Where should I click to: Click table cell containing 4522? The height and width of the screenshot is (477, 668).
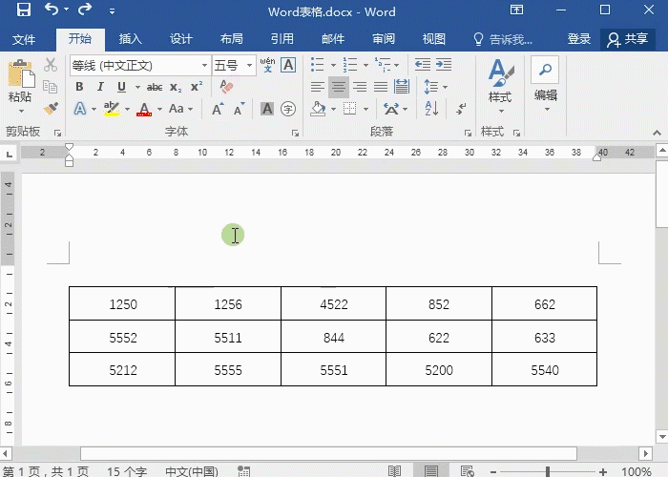pyautogui.click(x=334, y=303)
